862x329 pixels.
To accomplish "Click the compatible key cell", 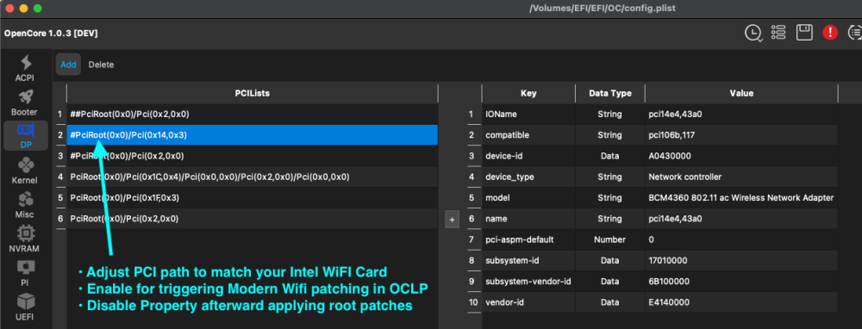I will [528, 135].
